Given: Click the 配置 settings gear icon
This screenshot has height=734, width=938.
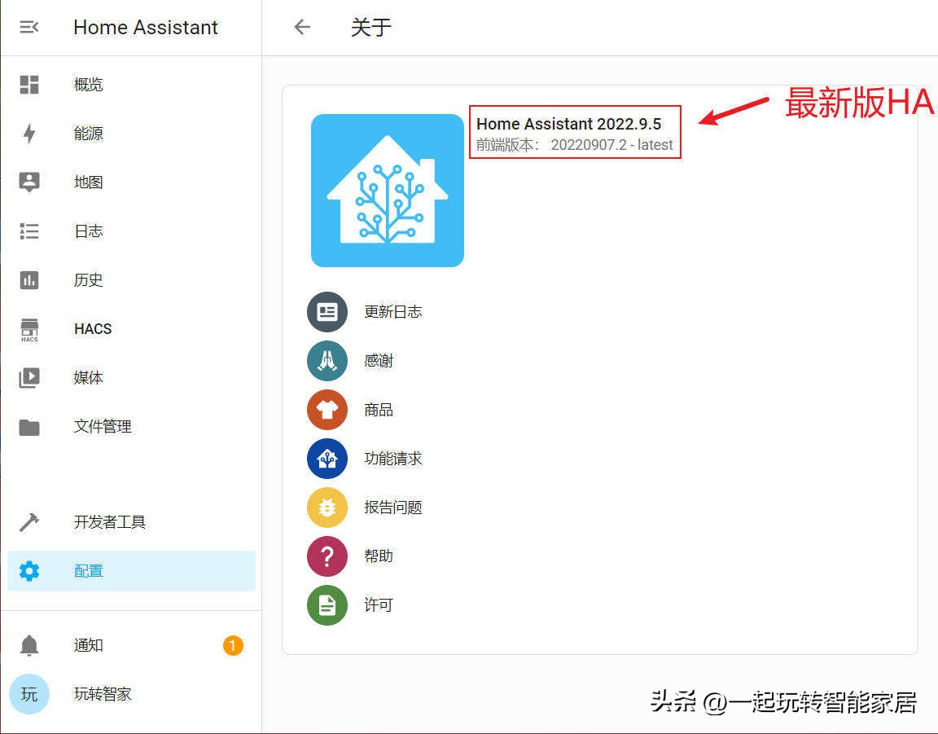Looking at the screenshot, I should click(x=28, y=570).
